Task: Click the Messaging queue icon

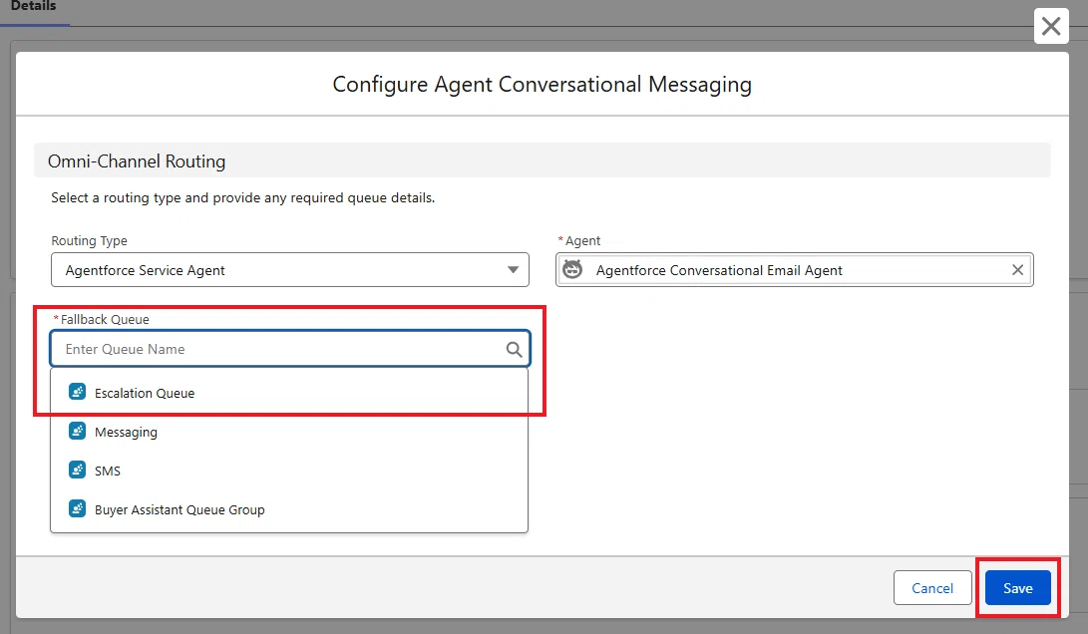Action: [x=77, y=431]
